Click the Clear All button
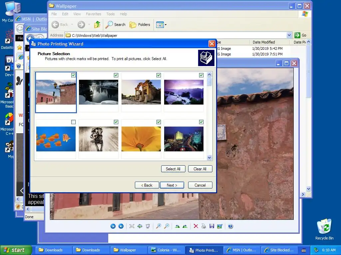The image size is (341, 255). (x=200, y=169)
